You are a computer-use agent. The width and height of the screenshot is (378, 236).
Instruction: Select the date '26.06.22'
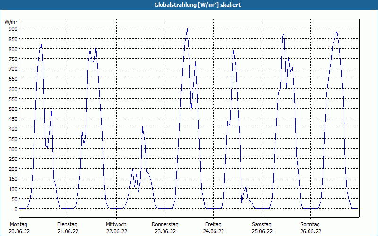[x=311, y=231]
